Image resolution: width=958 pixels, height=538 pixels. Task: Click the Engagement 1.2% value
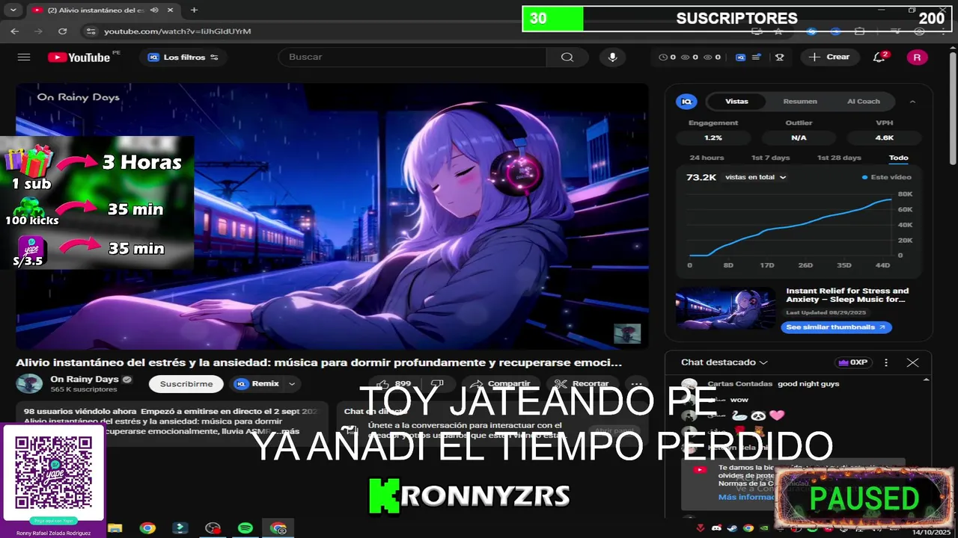[713, 137]
